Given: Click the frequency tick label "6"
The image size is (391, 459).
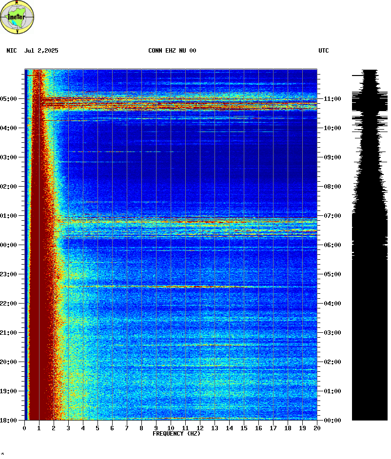Looking at the screenshot, I should pyautogui.click(x=112, y=428).
